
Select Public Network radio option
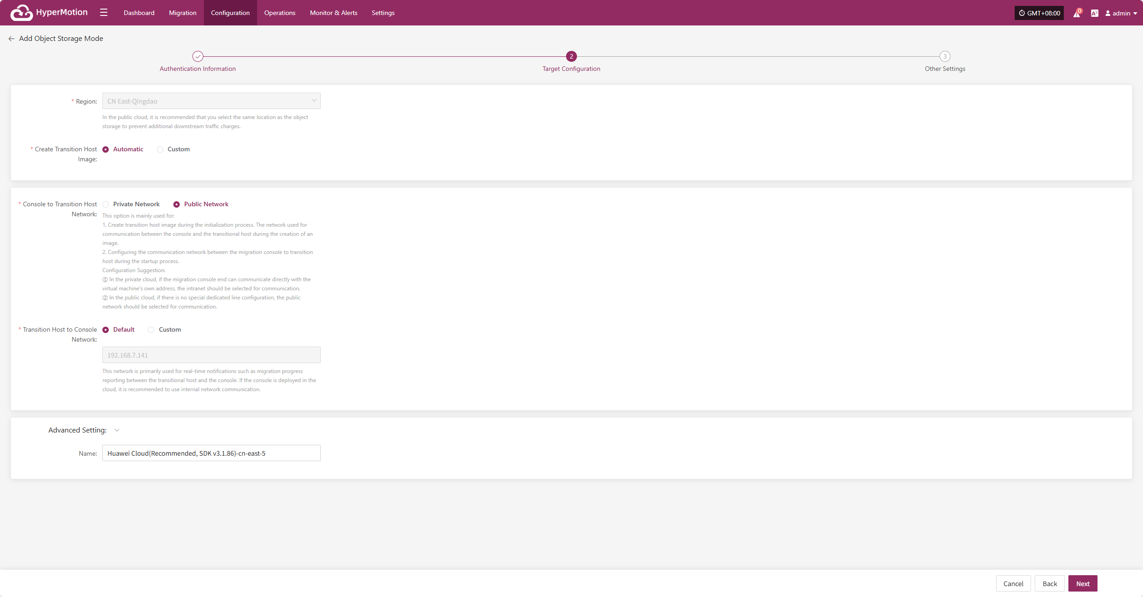coord(201,204)
